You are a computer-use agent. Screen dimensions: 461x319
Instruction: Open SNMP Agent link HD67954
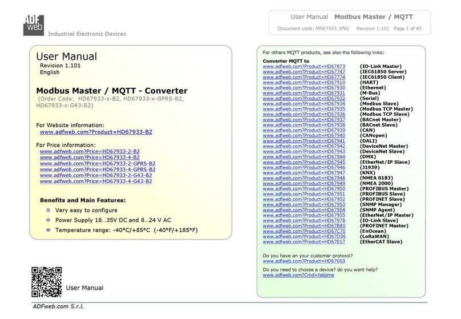(x=304, y=210)
